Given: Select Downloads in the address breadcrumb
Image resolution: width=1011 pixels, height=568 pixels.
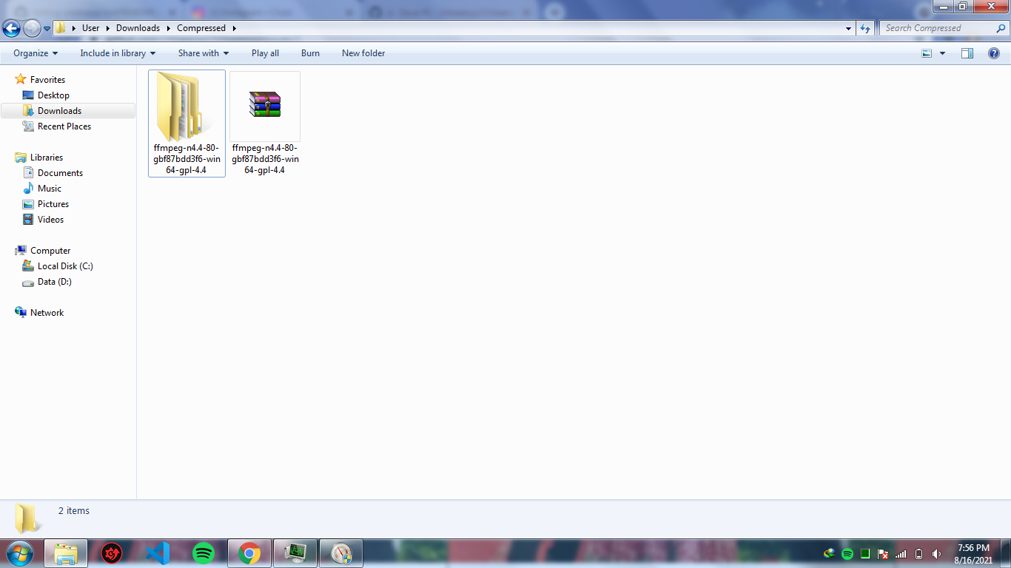Looking at the screenshot, I should (138, 28).
